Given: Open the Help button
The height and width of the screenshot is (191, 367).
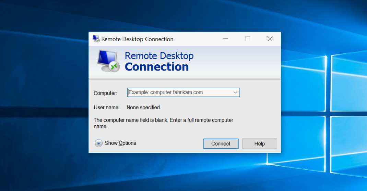Looking at the screenshot, I should 259,144.
